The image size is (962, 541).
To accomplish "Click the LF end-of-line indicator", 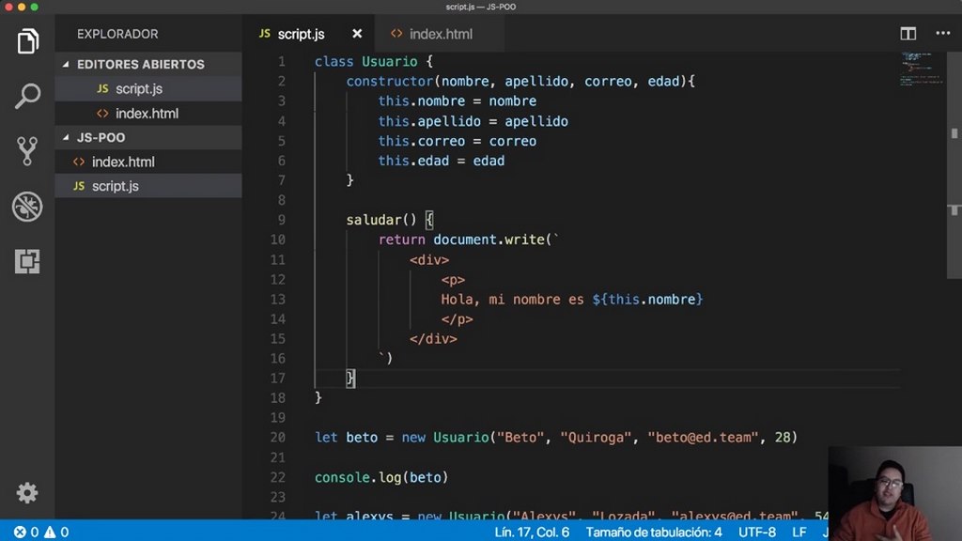I will [x=798, y=532].
